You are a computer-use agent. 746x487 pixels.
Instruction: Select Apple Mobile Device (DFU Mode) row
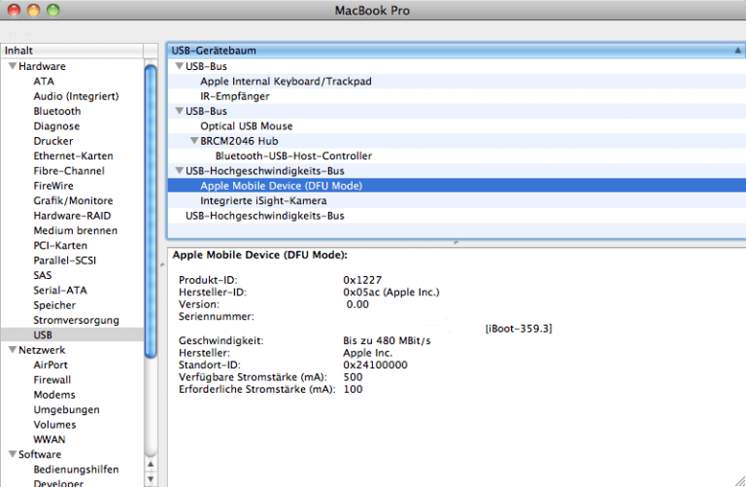tap(457, 186)
